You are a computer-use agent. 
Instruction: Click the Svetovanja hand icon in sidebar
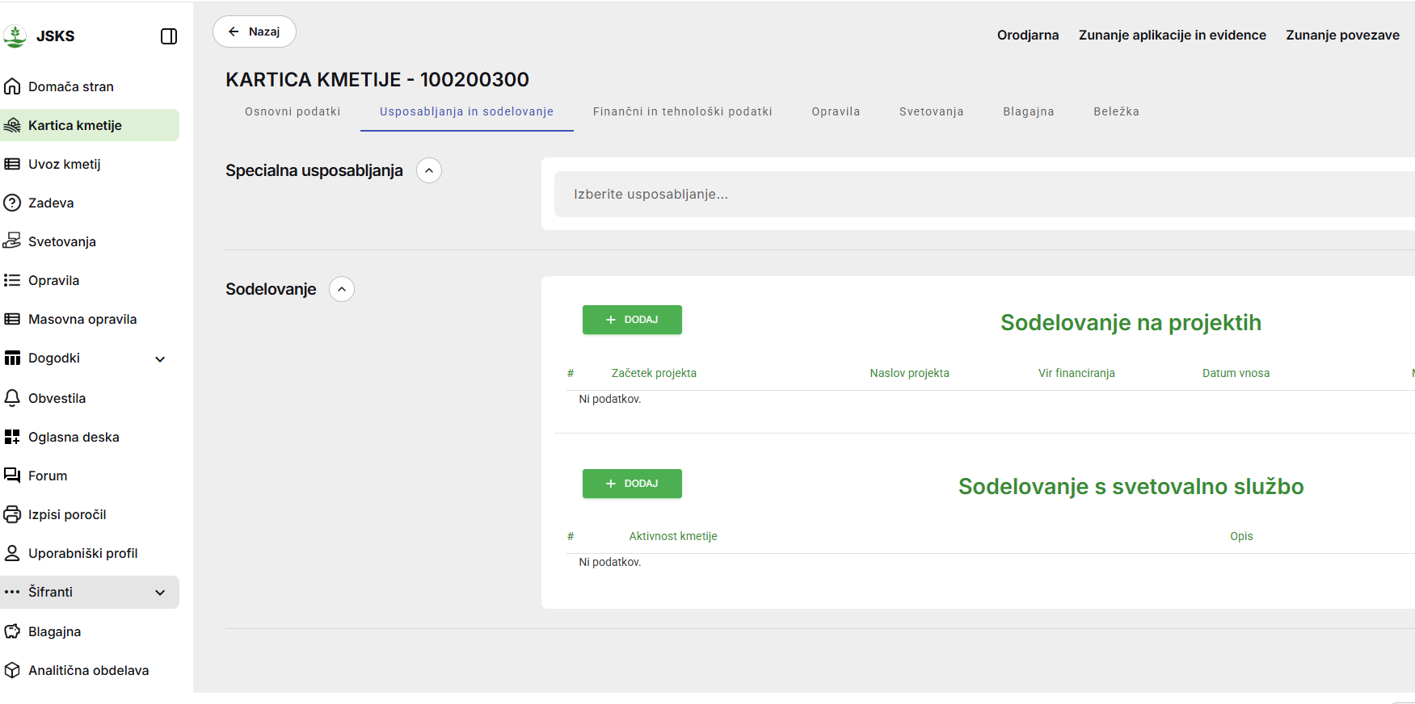(x=12, y=241)
